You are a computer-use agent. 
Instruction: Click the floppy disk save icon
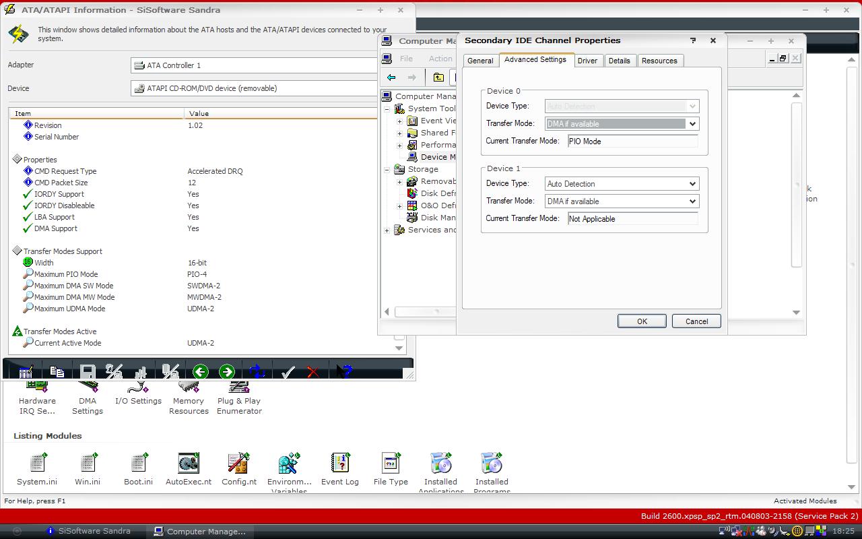click(88, 372)
